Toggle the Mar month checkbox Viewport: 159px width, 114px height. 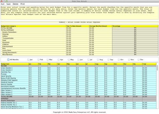pyautogui.click(x=48, y=60)
